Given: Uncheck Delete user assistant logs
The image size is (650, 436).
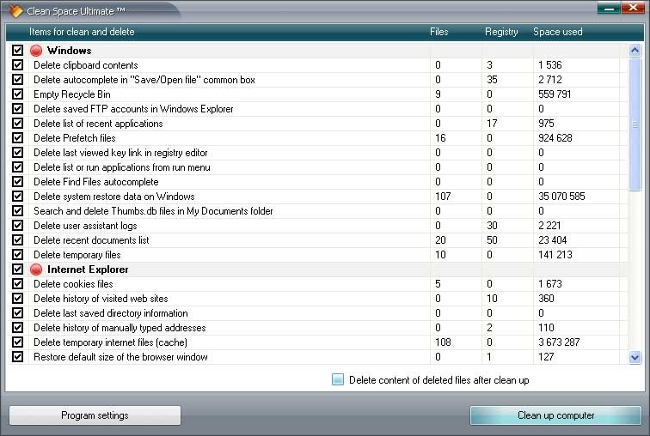Looking at the screenshot, I should coord(17,226).
